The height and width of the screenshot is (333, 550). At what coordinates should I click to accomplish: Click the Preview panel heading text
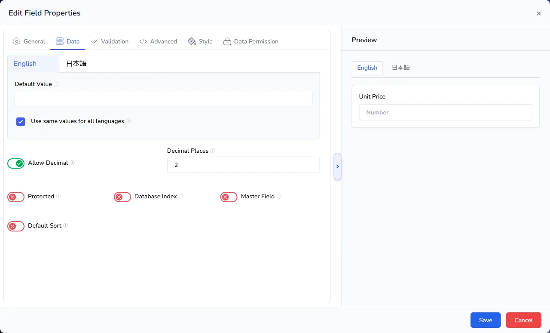click(364, 40)
